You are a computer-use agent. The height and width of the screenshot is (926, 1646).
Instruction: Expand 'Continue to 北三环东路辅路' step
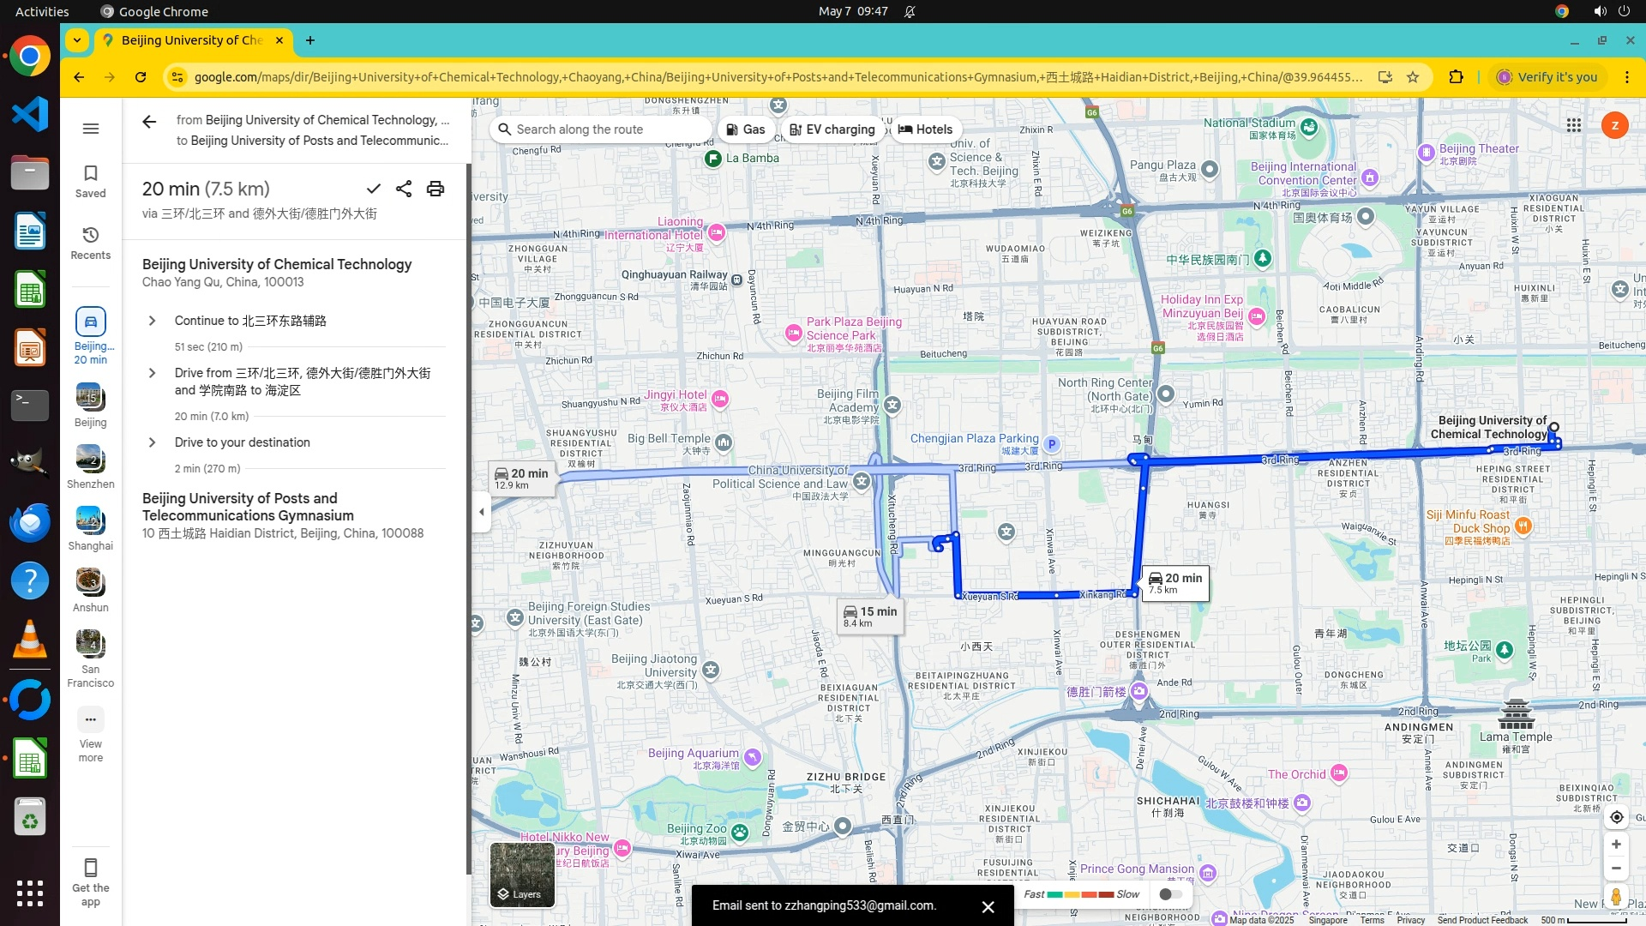152,321
